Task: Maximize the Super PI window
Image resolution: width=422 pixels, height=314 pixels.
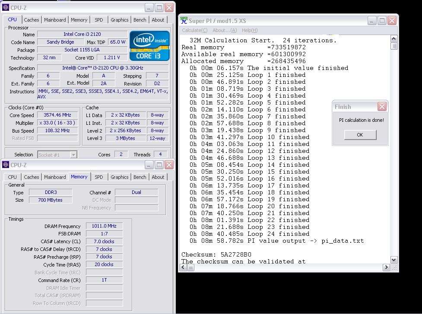Action: 382,20
